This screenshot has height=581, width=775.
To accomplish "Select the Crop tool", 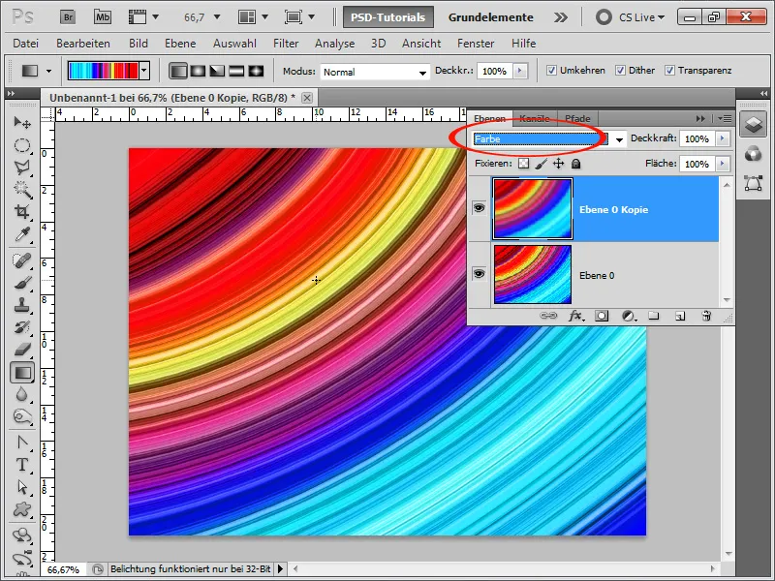I will pos(22,212).
